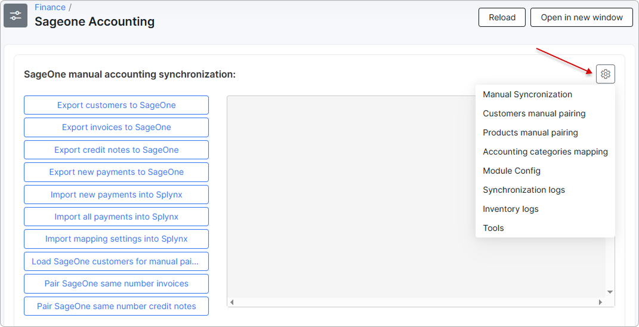Click the gear settings icon
This screenshot has width=639, height=327.
[605, 74]
